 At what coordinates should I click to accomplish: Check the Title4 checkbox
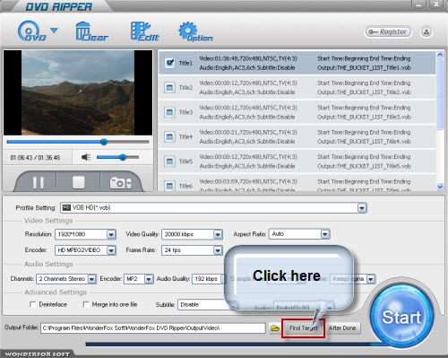pos(170,136)
